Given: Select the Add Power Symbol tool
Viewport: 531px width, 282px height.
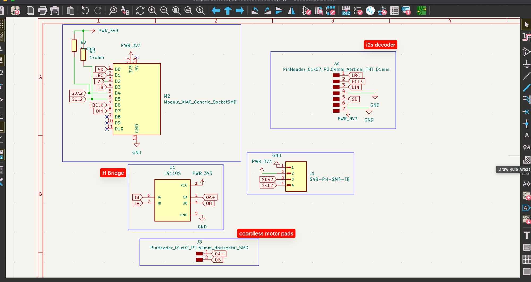Looking at the screenshot, I should (526, 64).
